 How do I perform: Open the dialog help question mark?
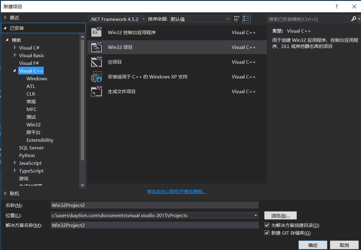[x=337, y=7]
